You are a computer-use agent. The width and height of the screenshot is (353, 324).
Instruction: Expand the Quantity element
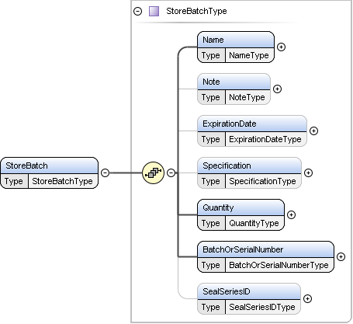(x=291, y=214)
